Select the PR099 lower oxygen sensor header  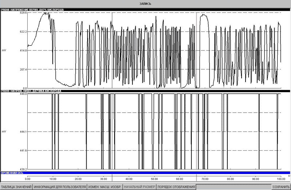coord(145,91)
